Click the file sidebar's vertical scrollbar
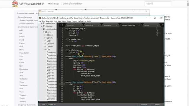The image size is (189, 106). 58,46
